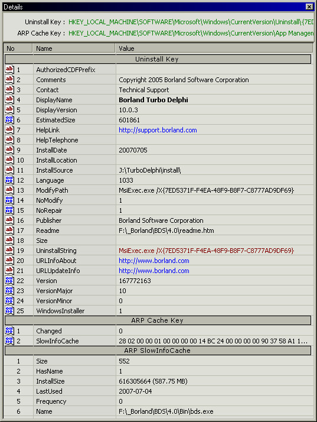Select Borland Software Corporation publisher value
Viewport: 317px width, 422px height.
point(161,220)
